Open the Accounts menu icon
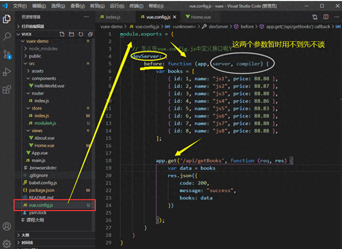The image size is (342, 249). coord(7,226)
